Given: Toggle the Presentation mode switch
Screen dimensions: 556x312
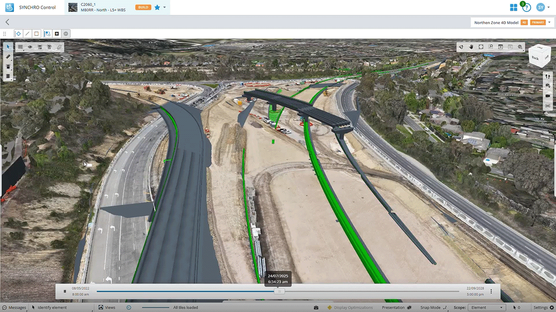Looking at the screenshot, I should [409, 307].
